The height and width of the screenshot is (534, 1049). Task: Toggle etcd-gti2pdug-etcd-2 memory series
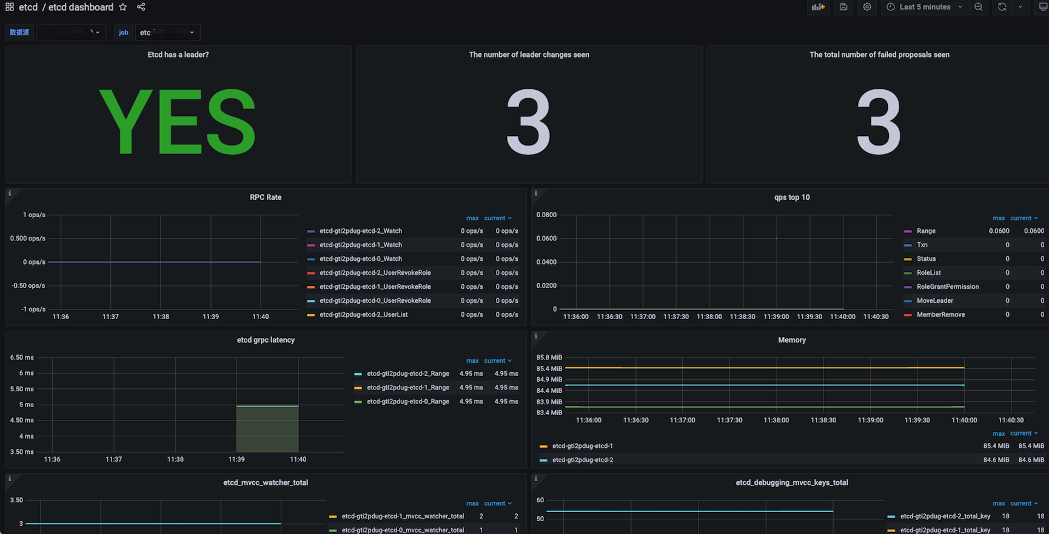[x=583, y=460]
